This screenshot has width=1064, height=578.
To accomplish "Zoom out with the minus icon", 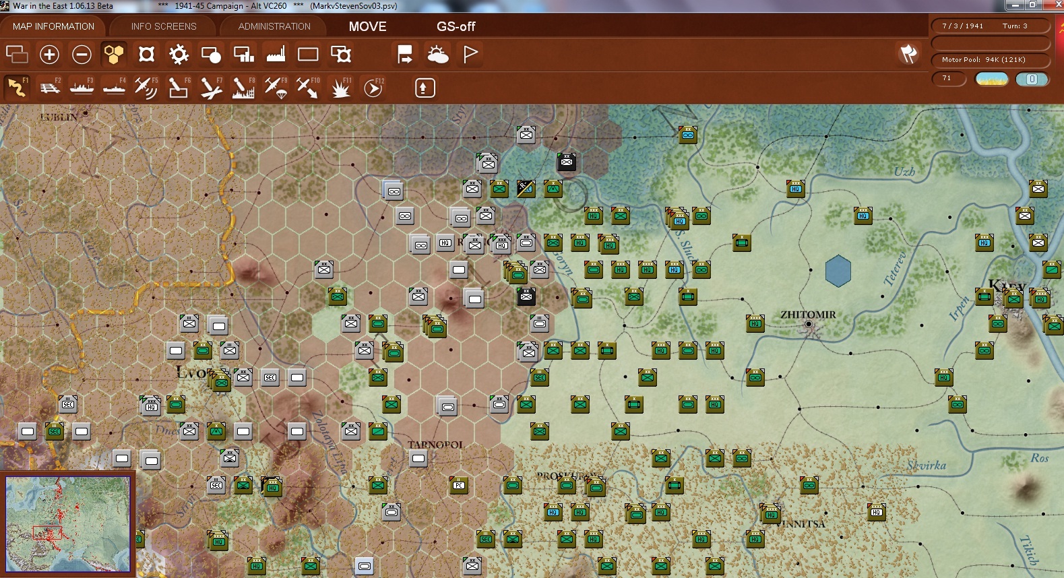I will click(82, 54).
